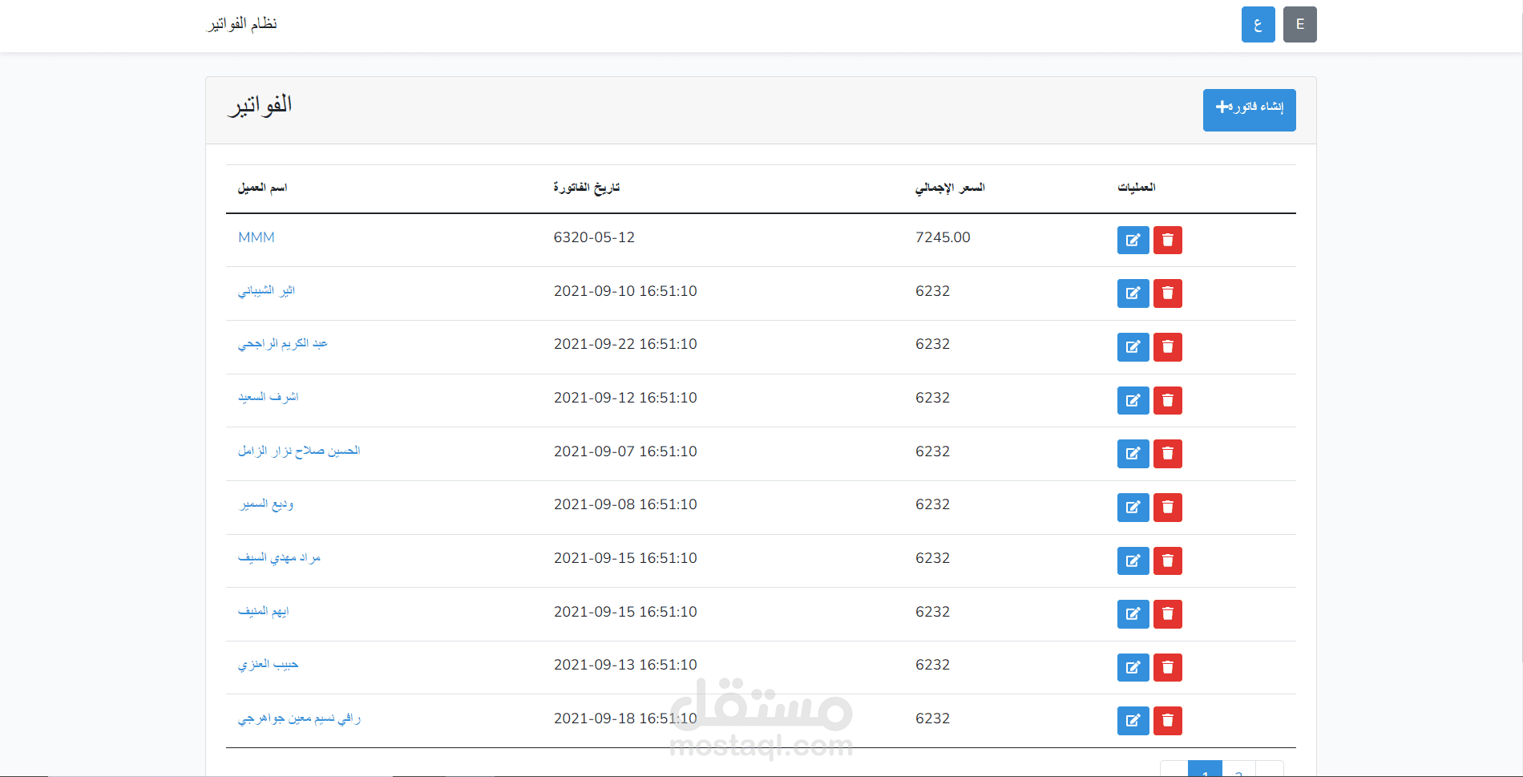The image size is (1523, 777).
Task: Switch language to English using the E button
Action: tap(1299, 24)
